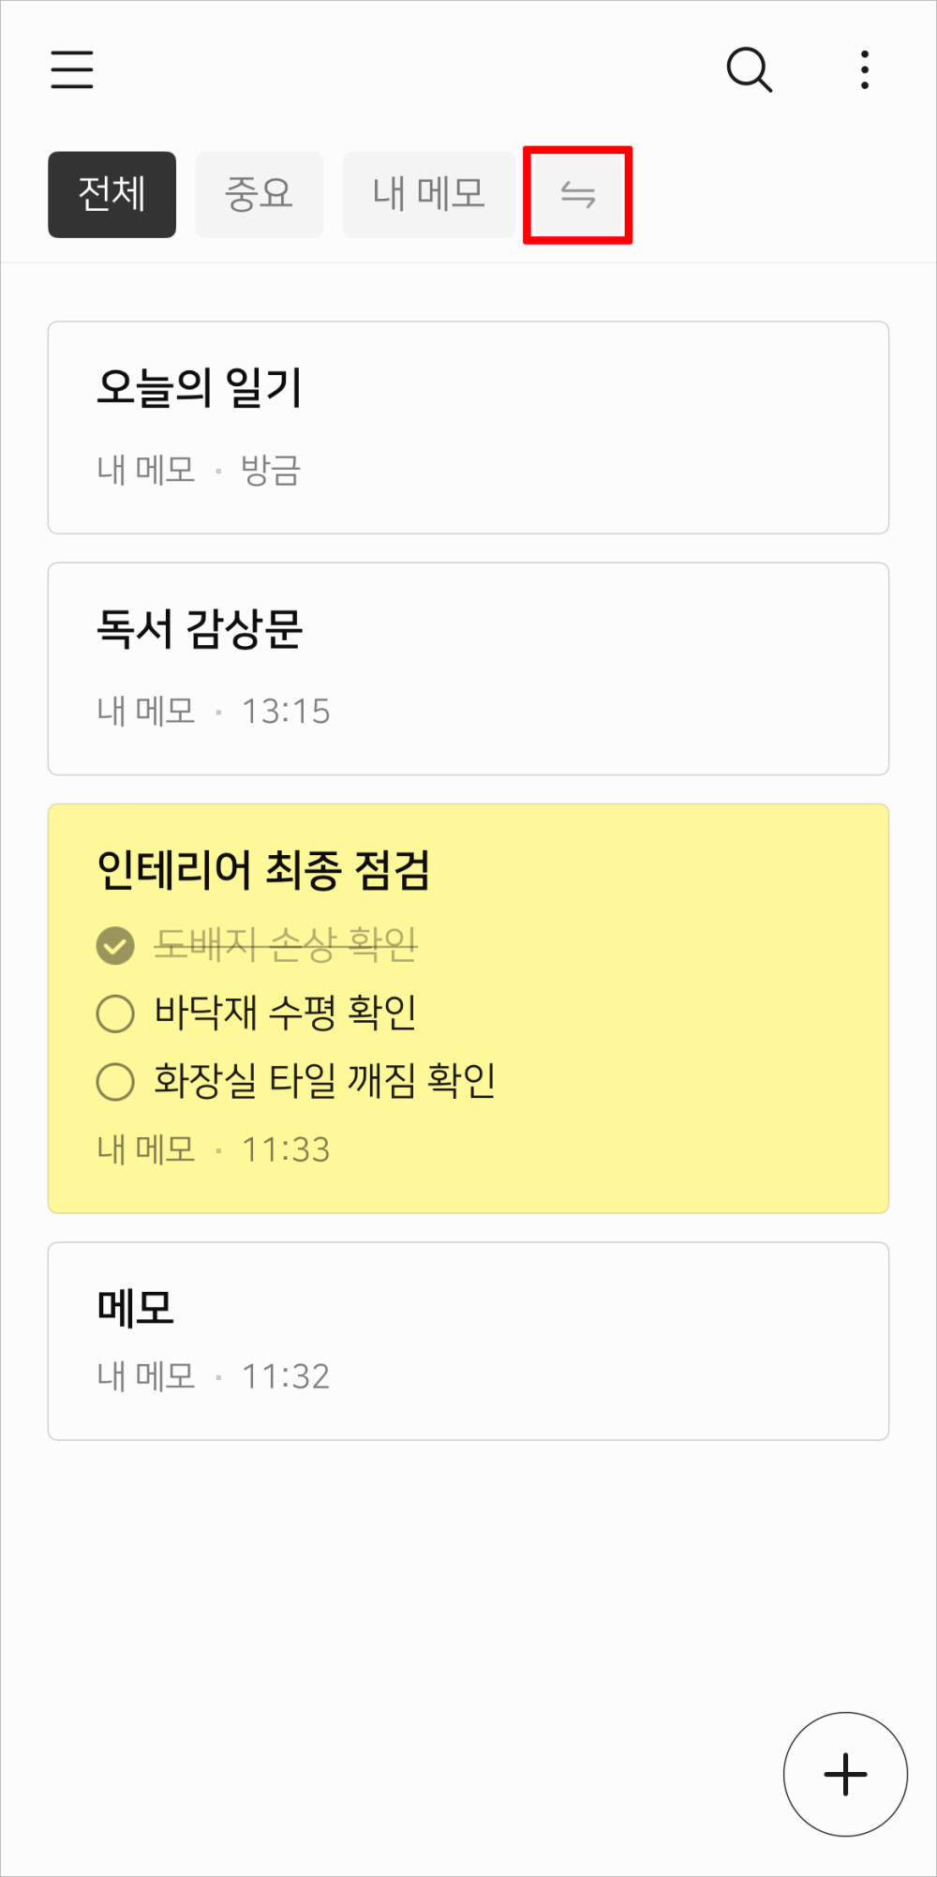Open the 인테리어 최종 점검 memo title

(263, 870)
